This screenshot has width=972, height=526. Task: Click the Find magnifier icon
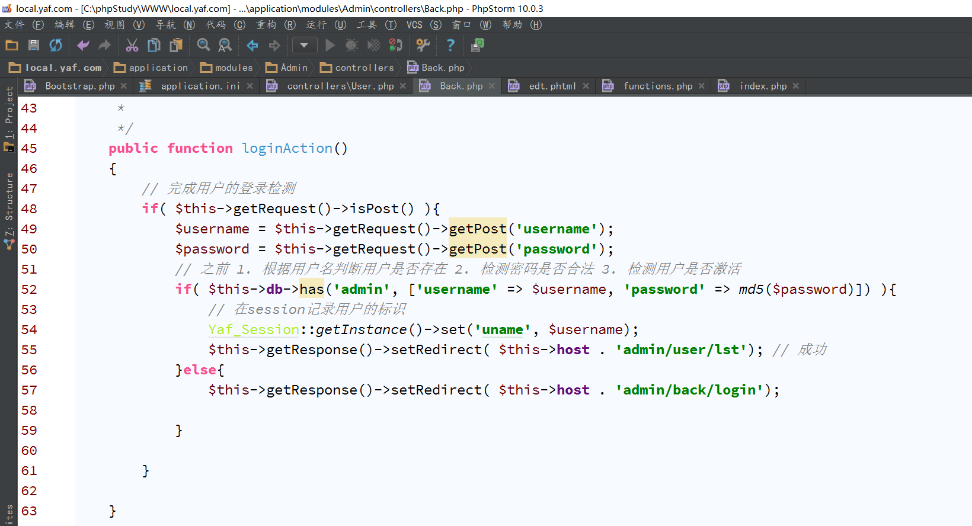[203, 45]
